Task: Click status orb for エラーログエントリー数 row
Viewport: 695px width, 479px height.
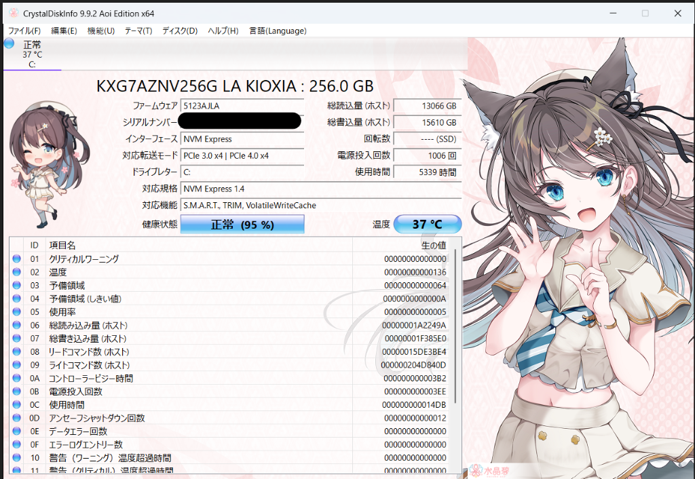Action: coord(17,444)
